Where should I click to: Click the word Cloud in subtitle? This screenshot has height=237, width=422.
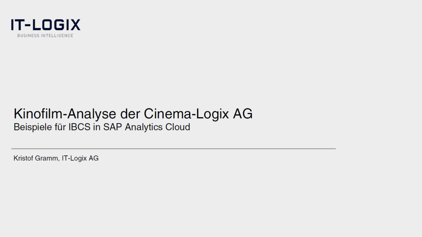179,127
